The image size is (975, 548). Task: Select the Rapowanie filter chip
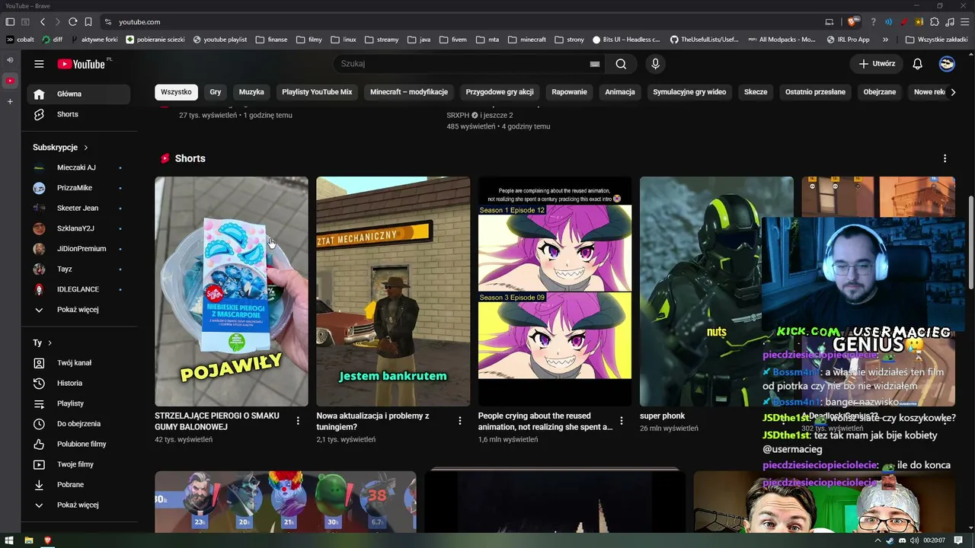pos(569,92)
